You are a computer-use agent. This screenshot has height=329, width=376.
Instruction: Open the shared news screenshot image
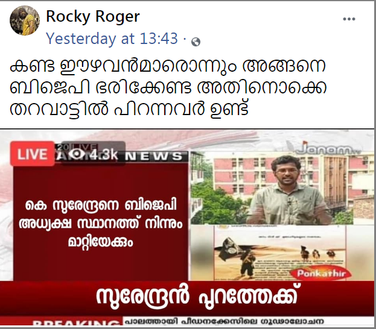(187, 228)
